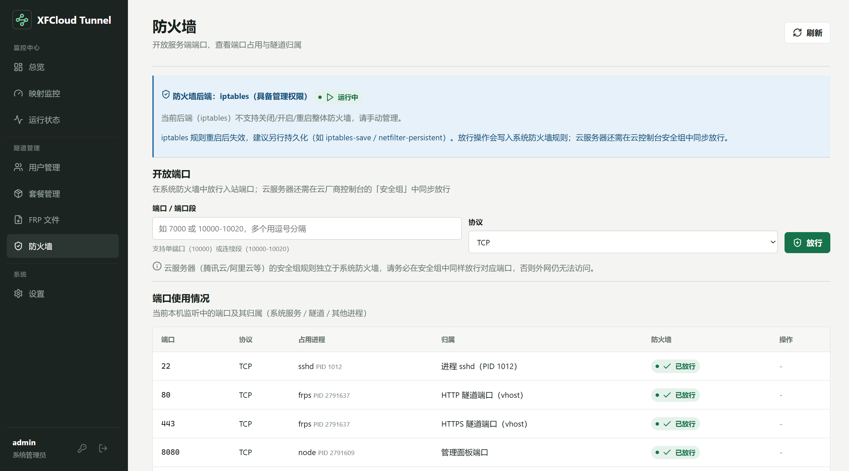Open FRP 文件 page
The width and height of the screenshot is (849, 471).
pos(63,220)
